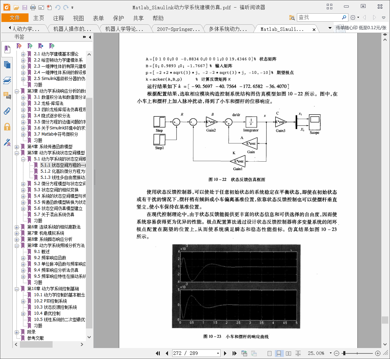Open the 文件 menu
Viewport: 390px width, 359px height.
(x=15, y=18)
